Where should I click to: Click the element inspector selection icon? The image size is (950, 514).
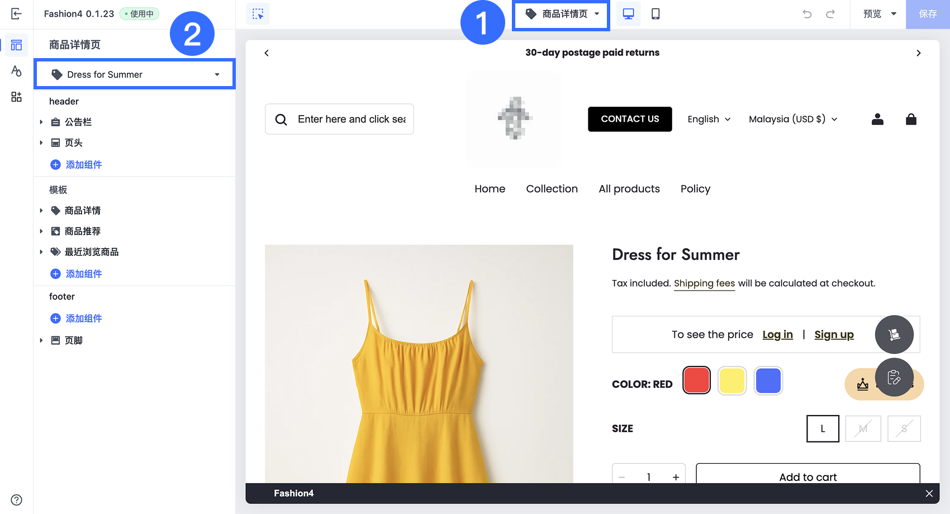pos(258,14)
